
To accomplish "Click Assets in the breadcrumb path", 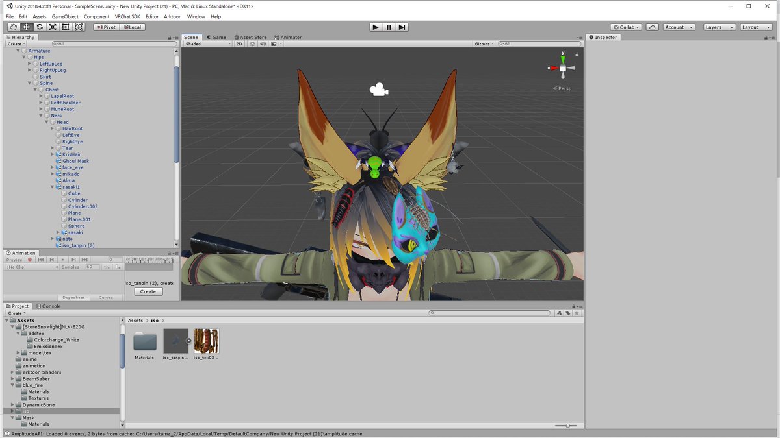I will point(135,321).
